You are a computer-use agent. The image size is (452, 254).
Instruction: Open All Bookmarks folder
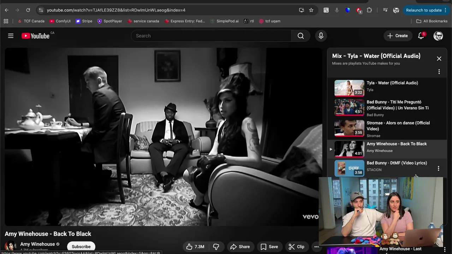coord(432,21)
